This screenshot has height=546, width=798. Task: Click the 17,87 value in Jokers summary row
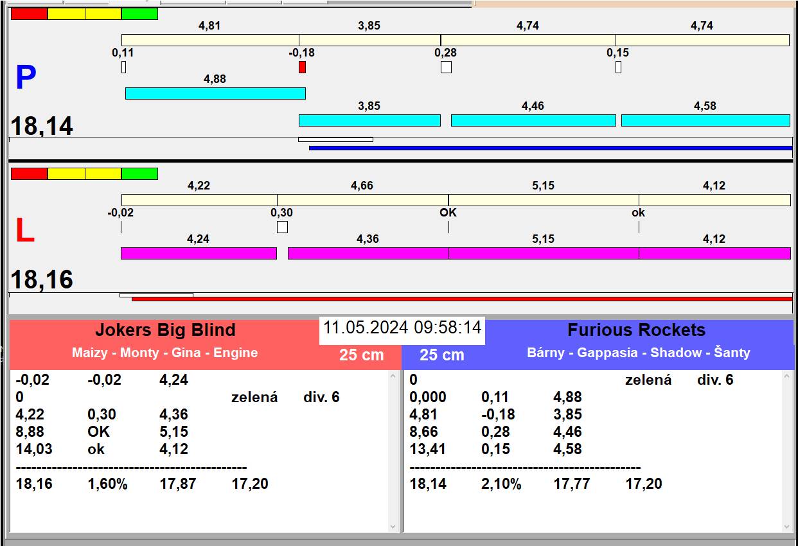[x=178, y=484]
